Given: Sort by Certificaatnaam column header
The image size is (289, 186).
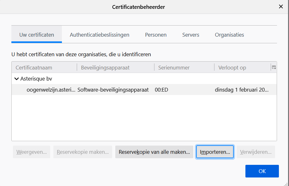Looking at the screenshot, I should (44, 68).
